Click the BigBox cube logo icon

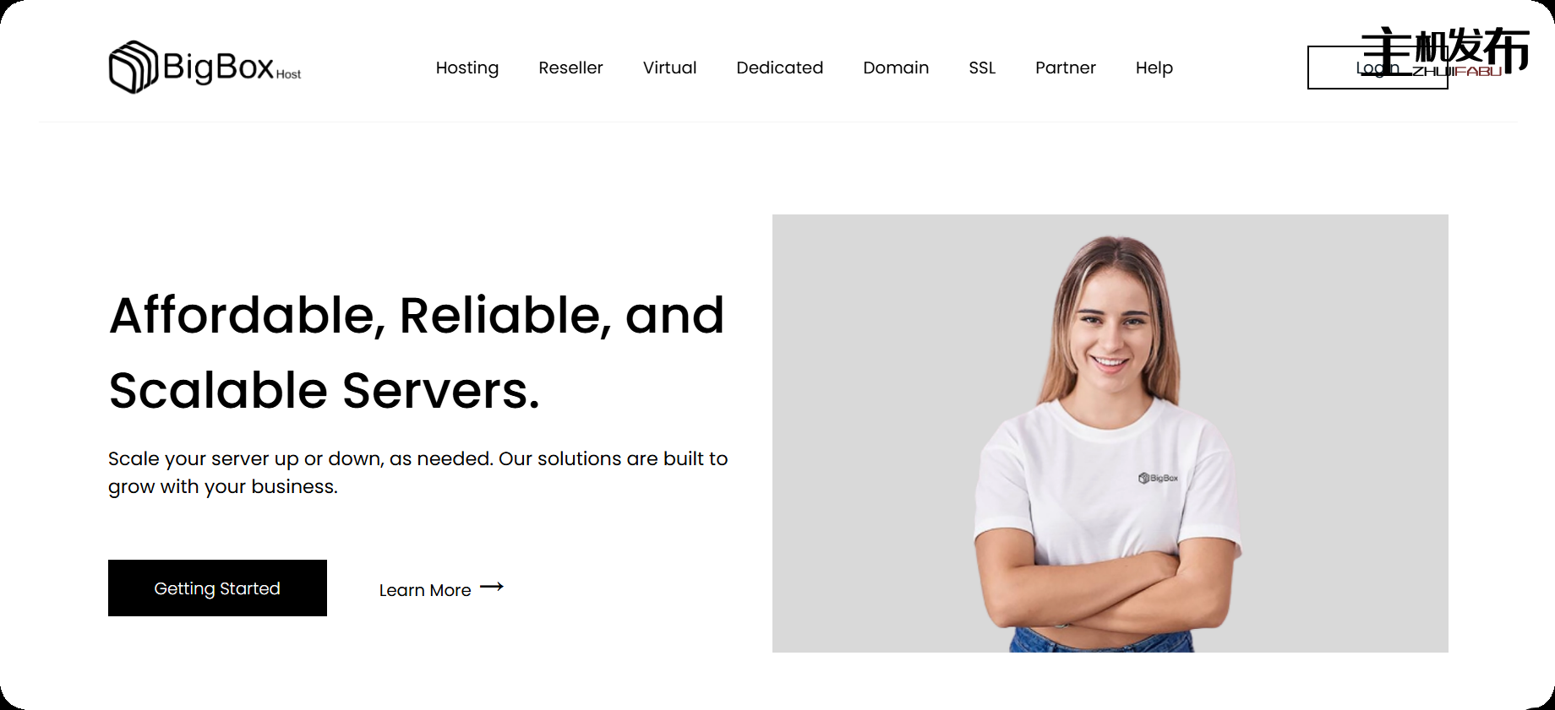[134, 67]
